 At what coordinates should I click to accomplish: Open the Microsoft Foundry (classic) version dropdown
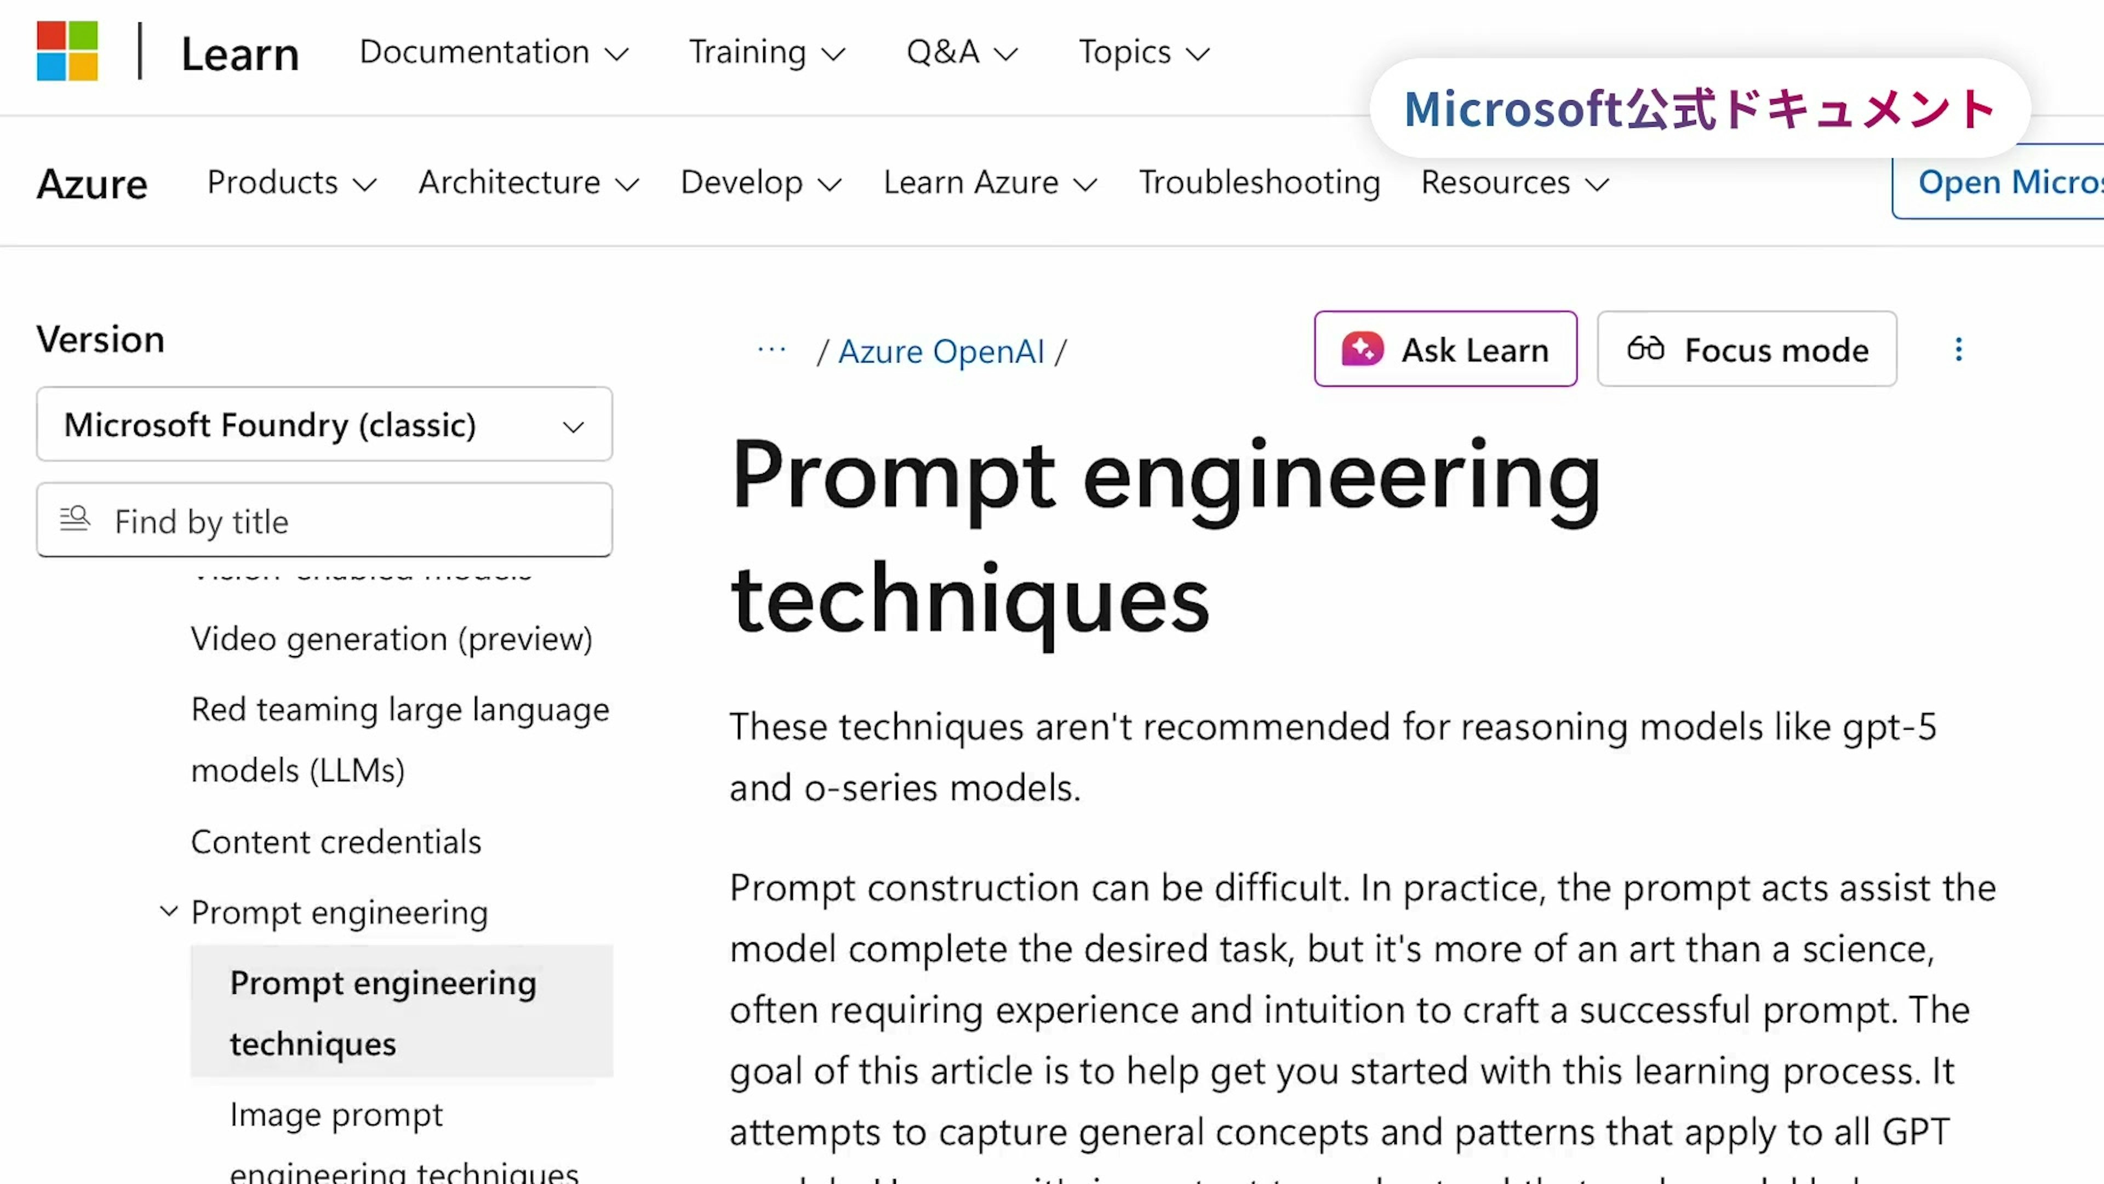click(324, 425)
